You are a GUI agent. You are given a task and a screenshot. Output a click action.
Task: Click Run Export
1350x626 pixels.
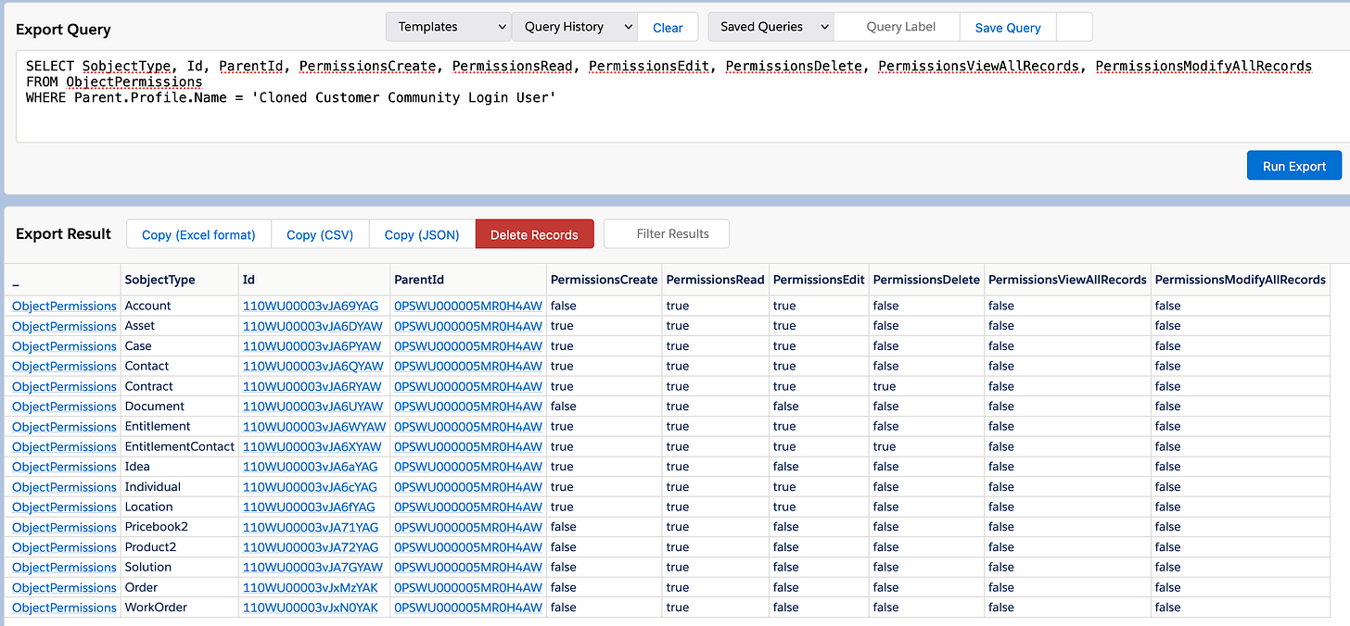click(x=1294, y=166)
